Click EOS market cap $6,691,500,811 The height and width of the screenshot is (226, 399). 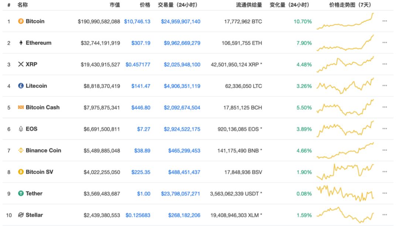coord(102,129)
